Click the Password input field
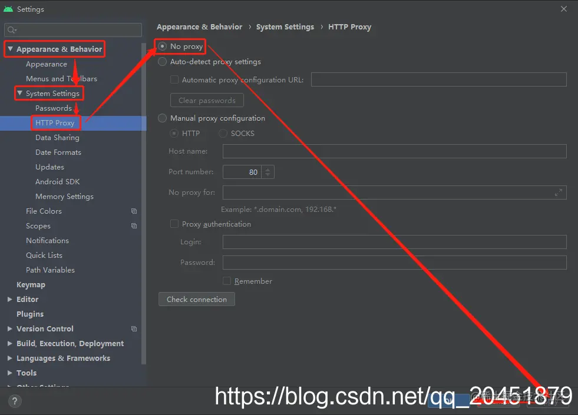The height and width of the screenshot is (415, 578). 394,263
